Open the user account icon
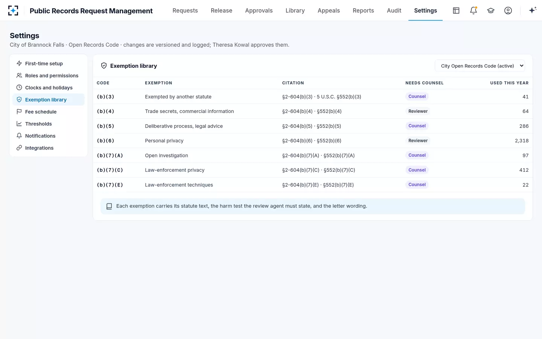The height and width of the screenshot is (339, 542). click(x=508, y=11)
